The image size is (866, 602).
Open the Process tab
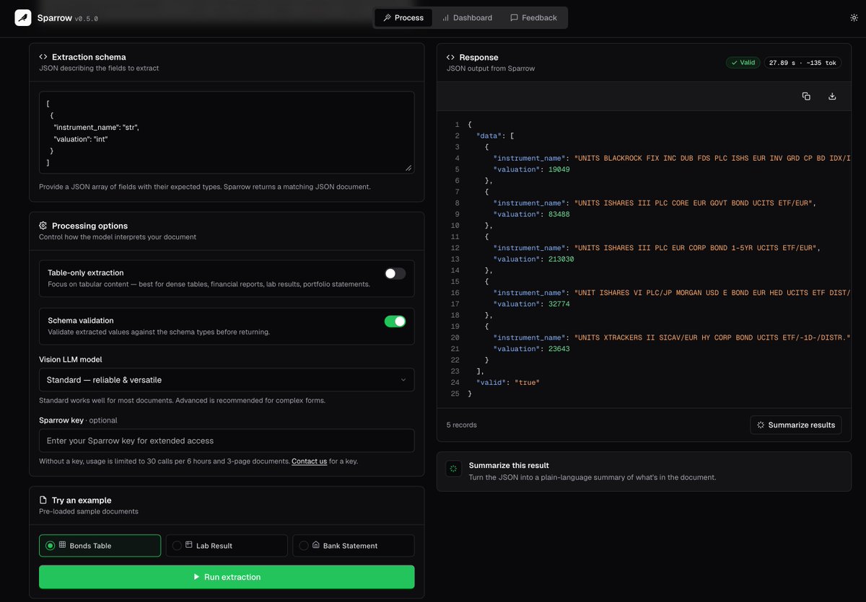(x=404, y=18)
